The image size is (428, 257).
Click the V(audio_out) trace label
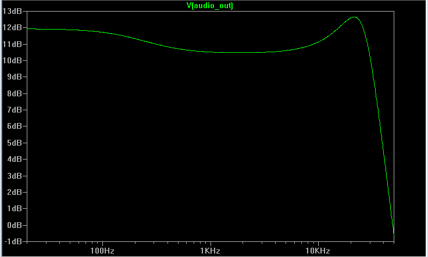[209, 6]
